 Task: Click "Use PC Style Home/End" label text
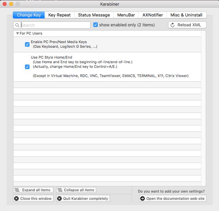(52, 57)
